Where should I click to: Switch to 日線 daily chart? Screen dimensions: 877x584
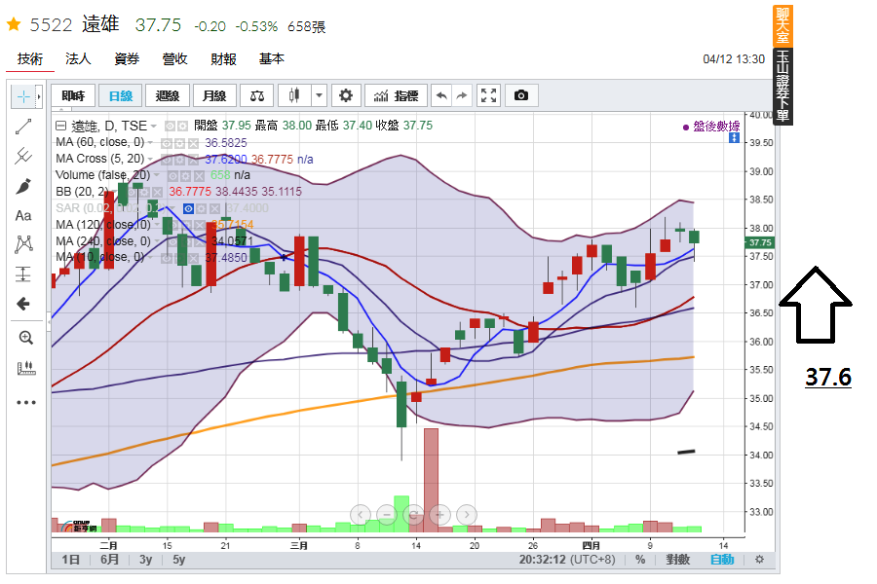120,95
